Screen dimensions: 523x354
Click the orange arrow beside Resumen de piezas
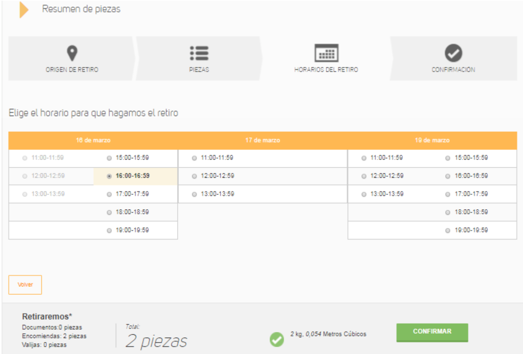(24, 10)
